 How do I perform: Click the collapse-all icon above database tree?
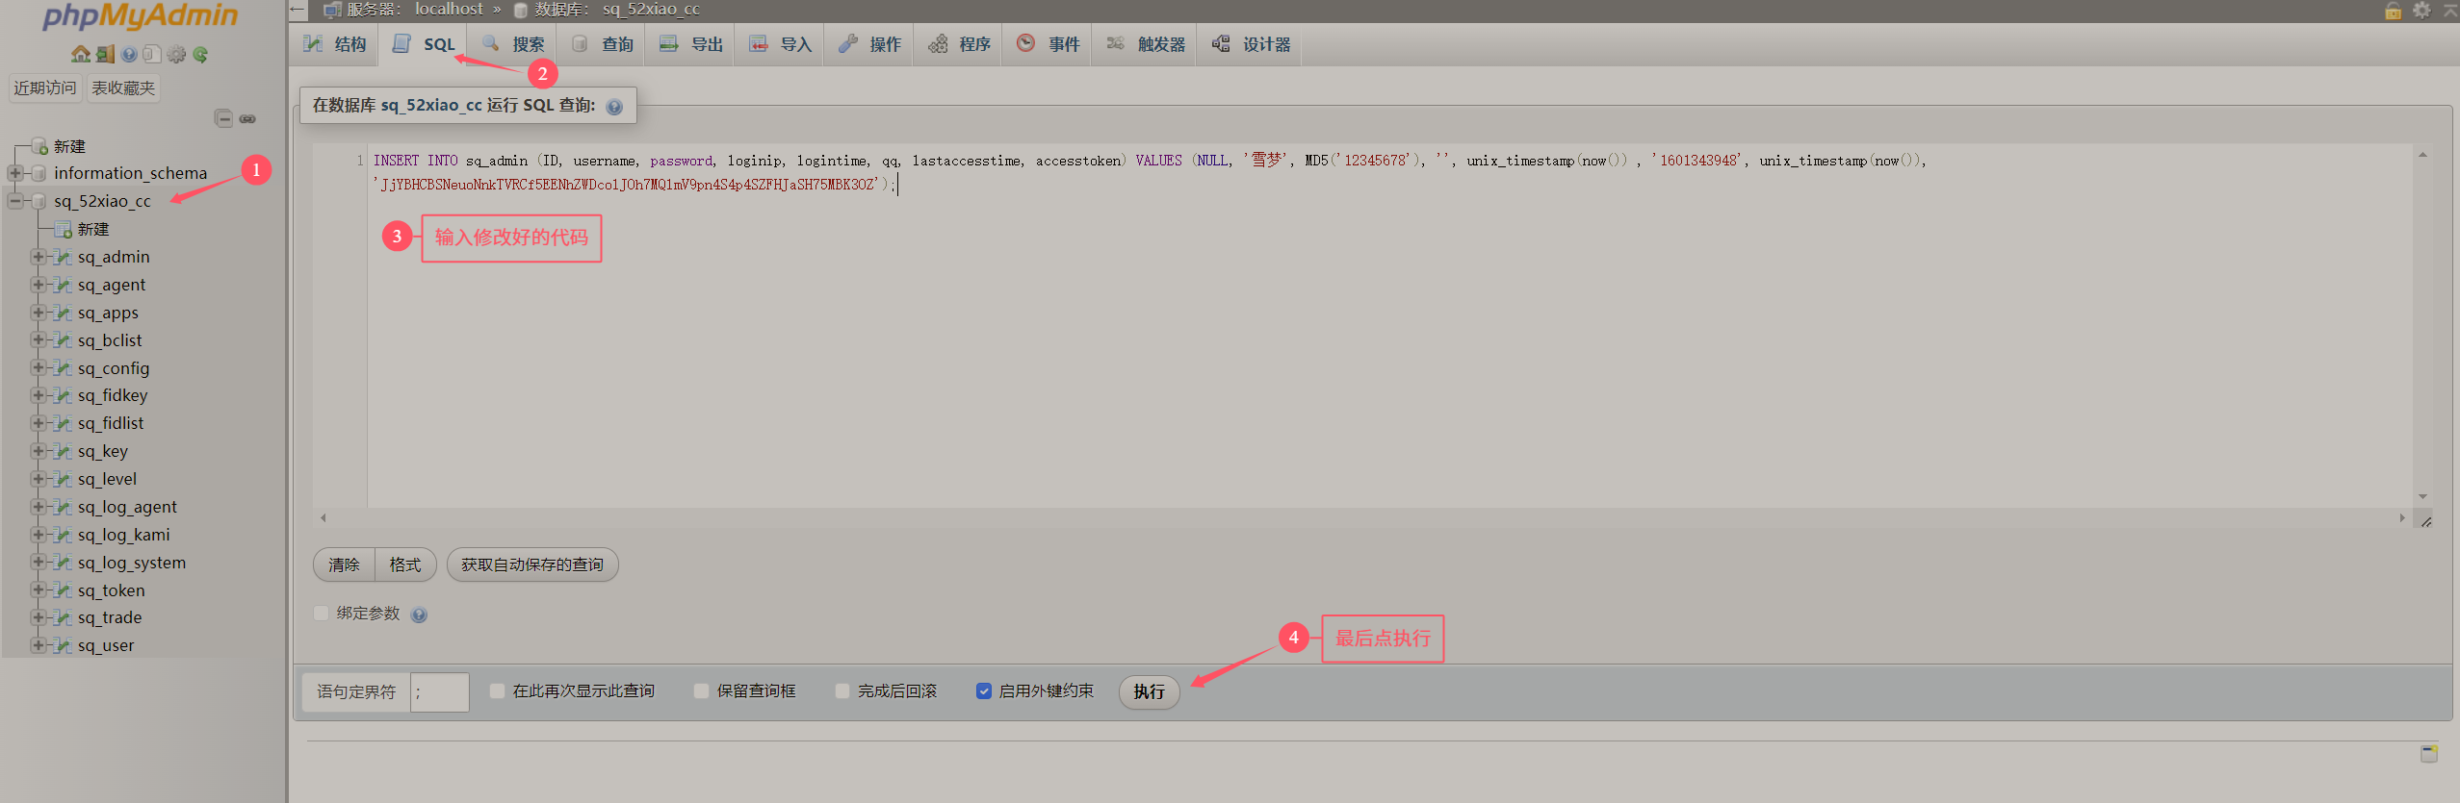click(223, 119)
